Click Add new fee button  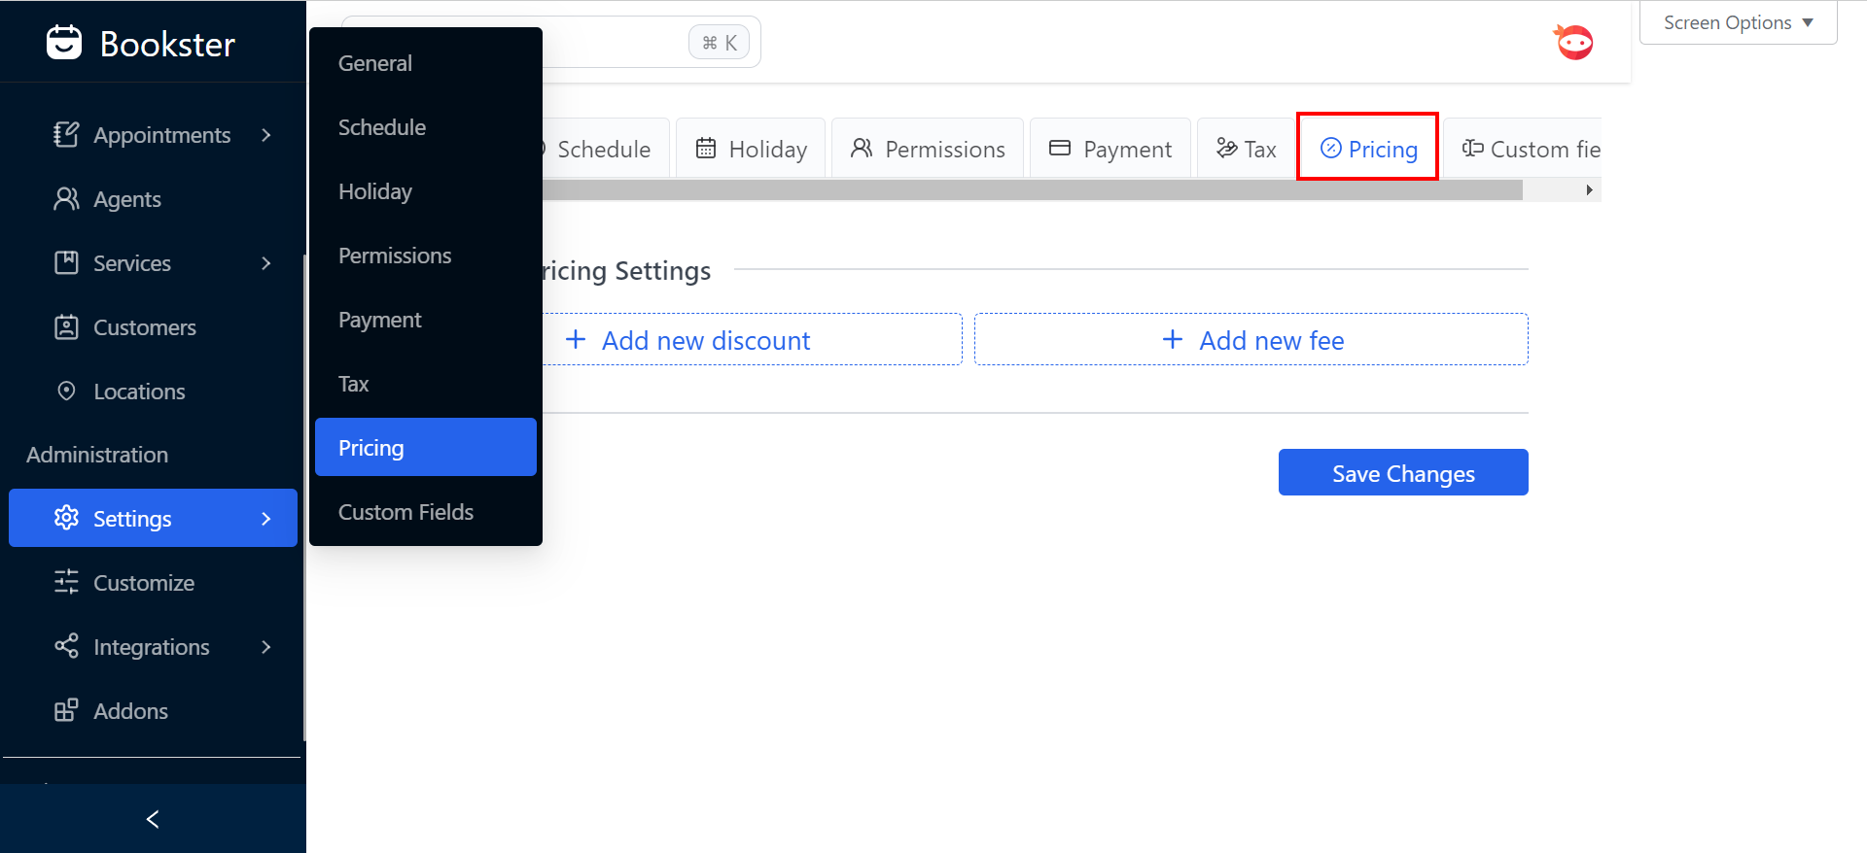1251,340
